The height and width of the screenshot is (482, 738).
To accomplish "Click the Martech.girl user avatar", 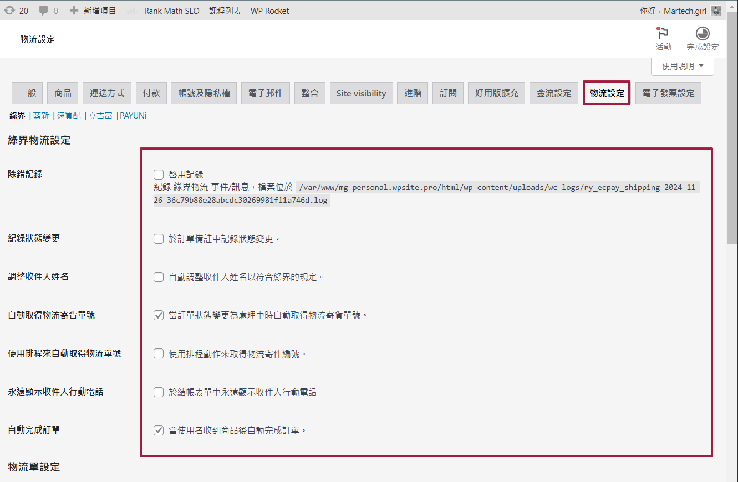I will [x=716, y=11].
